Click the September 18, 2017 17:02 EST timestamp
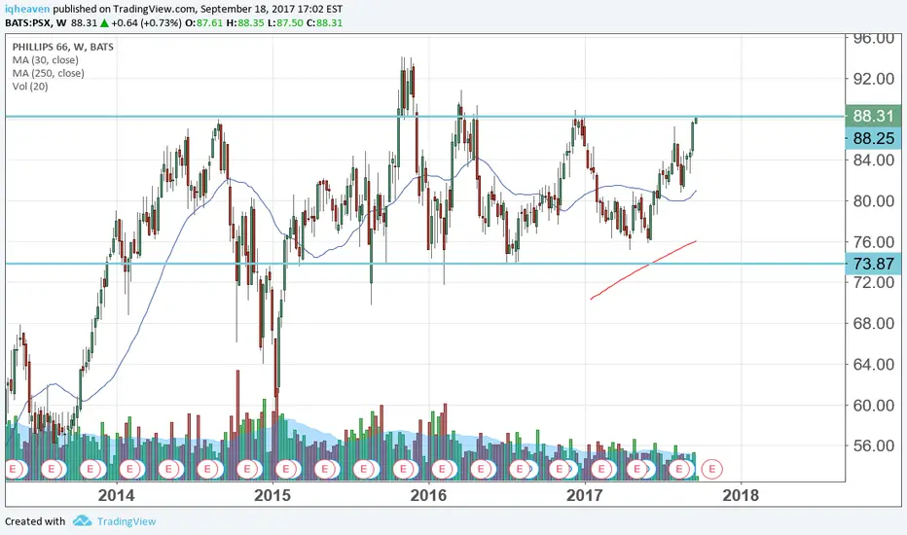This screenshot has width=907, height=535. coord(272,10)
